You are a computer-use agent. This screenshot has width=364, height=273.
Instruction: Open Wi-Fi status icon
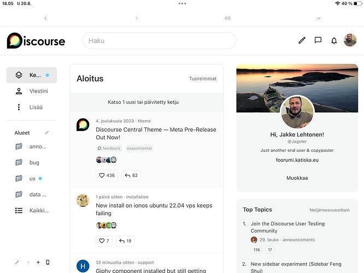[338, 3]
